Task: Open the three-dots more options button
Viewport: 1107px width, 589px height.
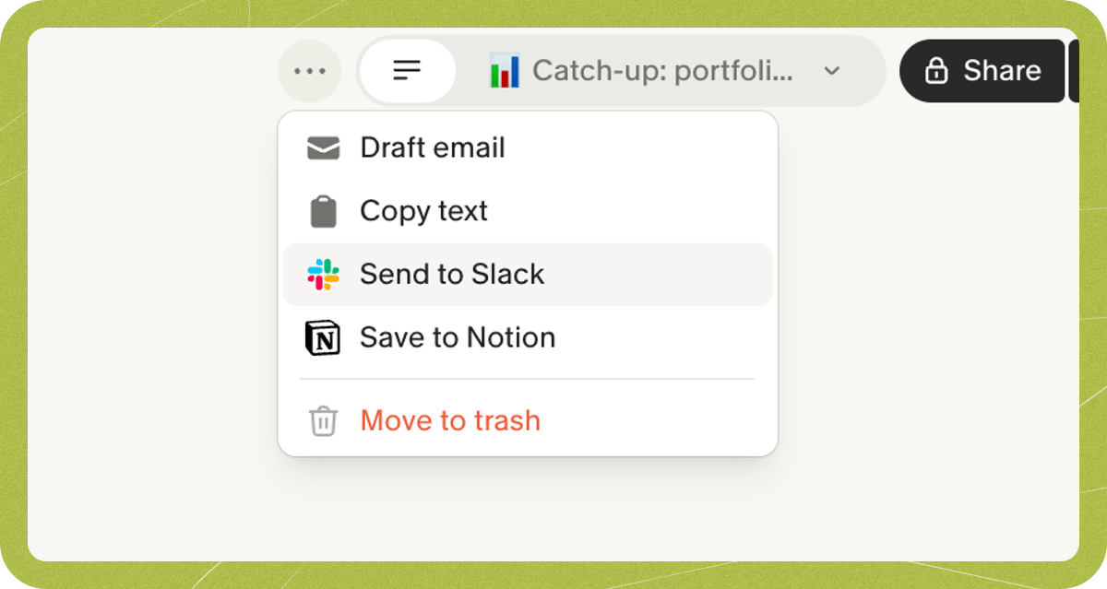Action: click(310, 71)
